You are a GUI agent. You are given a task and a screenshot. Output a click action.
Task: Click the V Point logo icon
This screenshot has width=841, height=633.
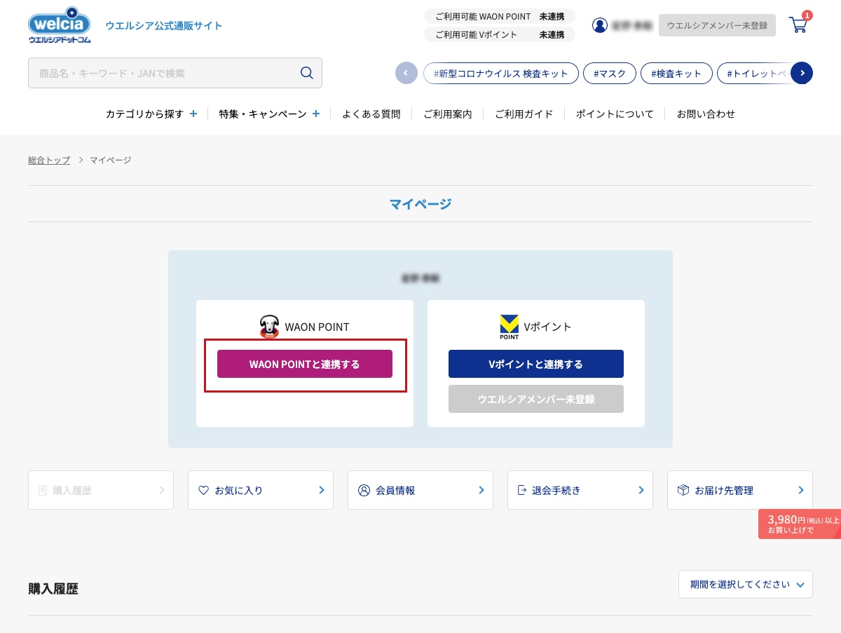(509, 327)
